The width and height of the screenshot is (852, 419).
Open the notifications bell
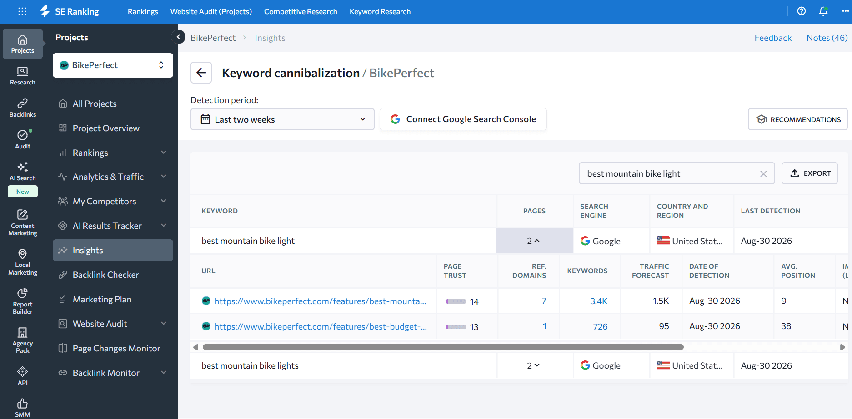pos(823,11)
